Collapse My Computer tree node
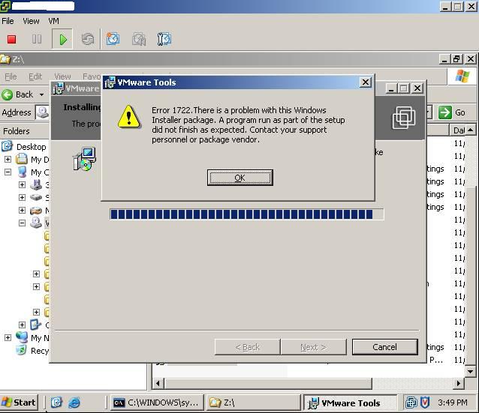Image resolution: width=479 pixels, height=413 pixels. click(8, 172)
